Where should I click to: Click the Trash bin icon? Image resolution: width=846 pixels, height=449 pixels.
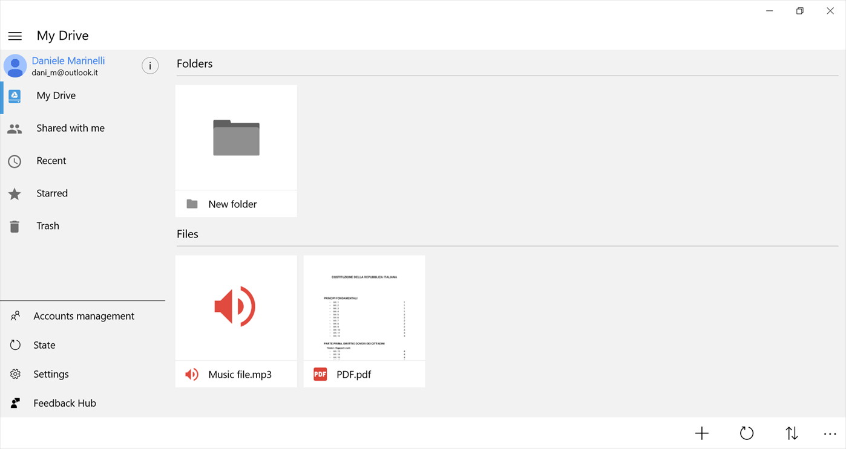pyautogui.click(x=15, y=226)
